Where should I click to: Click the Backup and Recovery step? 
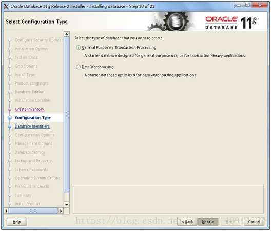coord(33,161)
